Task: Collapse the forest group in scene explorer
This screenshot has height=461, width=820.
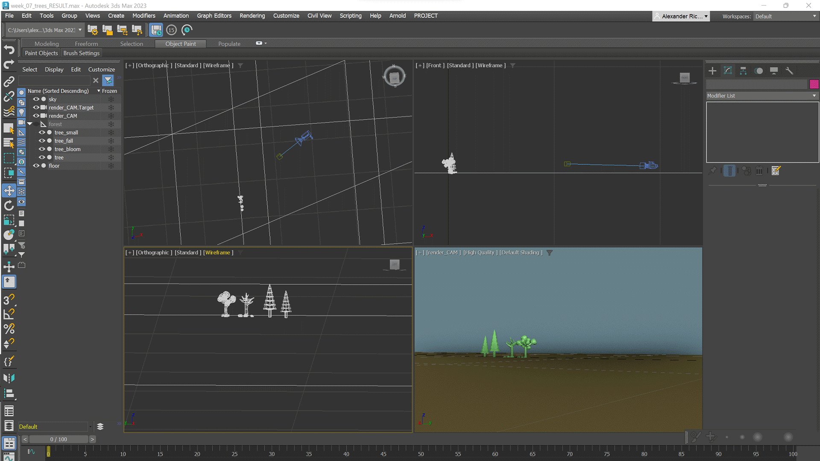Action: click(30, 124)
